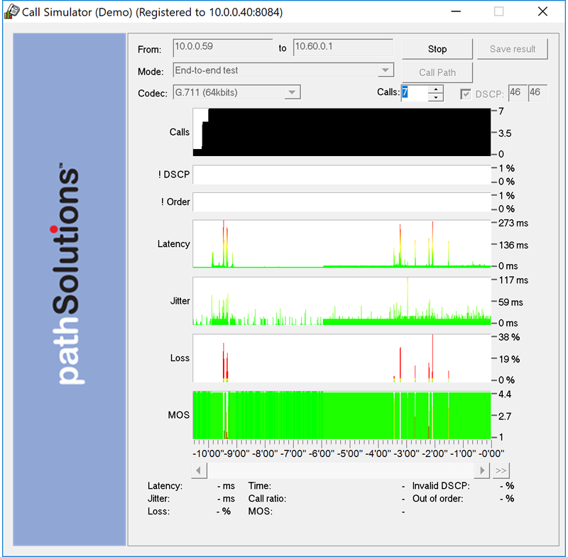Click the Call Path button
The width and height of the screenshot is (568, 557).
(x=437, y=72)
